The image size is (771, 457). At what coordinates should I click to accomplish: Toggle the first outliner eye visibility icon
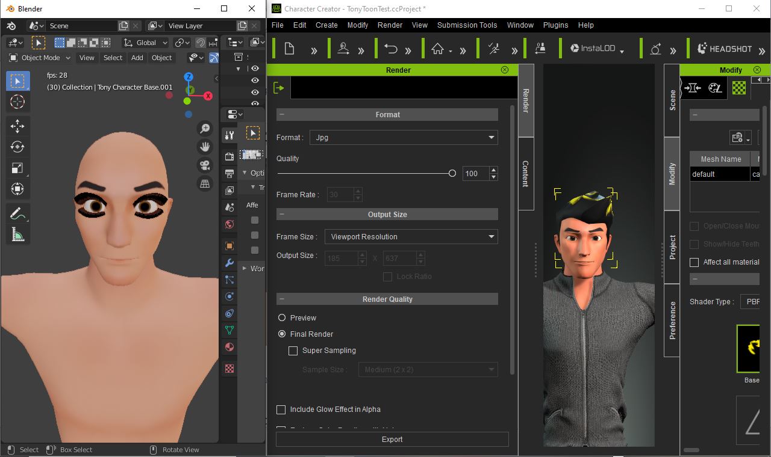[x=255, y=69]
